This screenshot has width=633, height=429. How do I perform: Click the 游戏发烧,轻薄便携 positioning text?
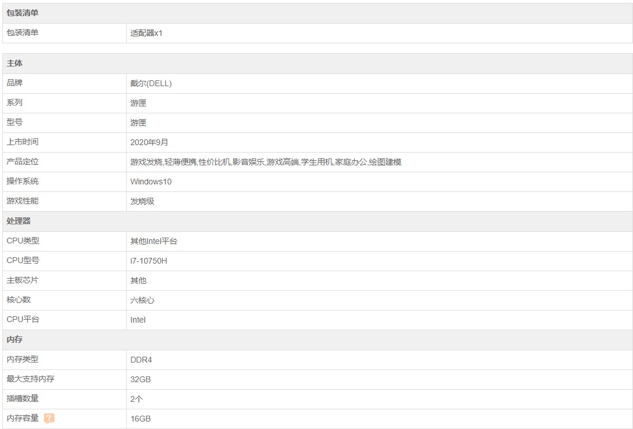click(x=164, y=162)
